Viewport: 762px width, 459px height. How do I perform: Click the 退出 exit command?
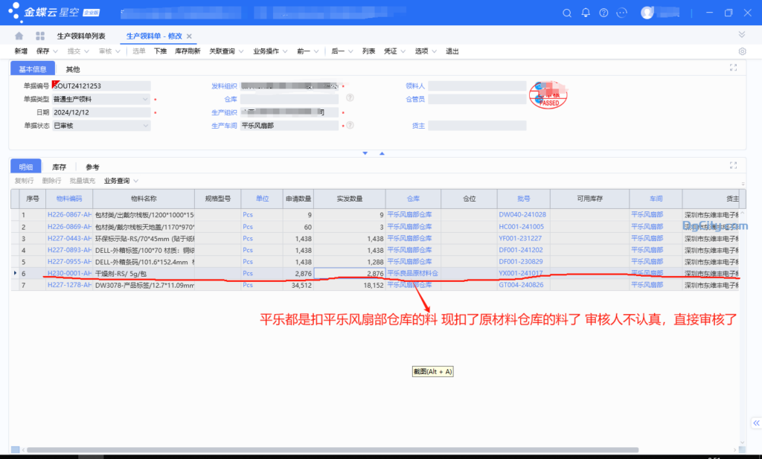tap(453, 51)
